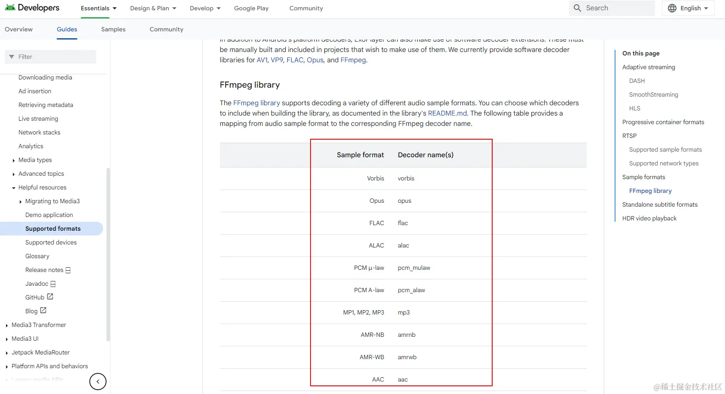Viewport: 725px width, 394px height.
Task: Click the sidebar vertical scrollbar
Action: pos(108,254)
